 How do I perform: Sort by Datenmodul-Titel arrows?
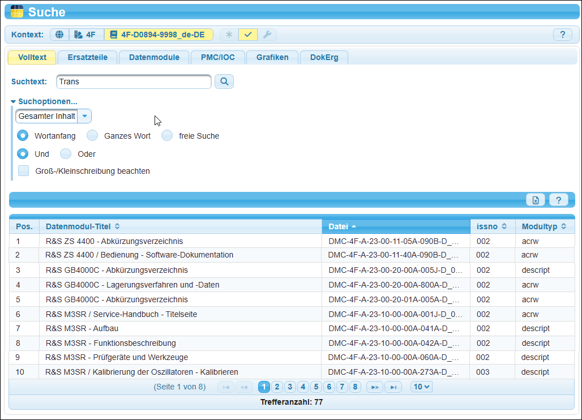click(x=117, y=226)
